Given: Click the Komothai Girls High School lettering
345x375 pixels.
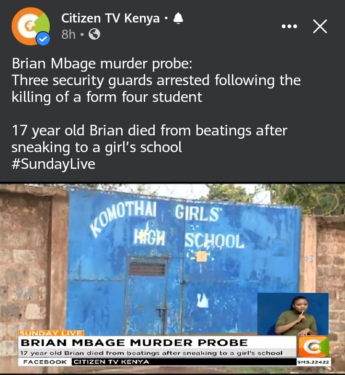Looking at the screenshot, I should 168,224.
